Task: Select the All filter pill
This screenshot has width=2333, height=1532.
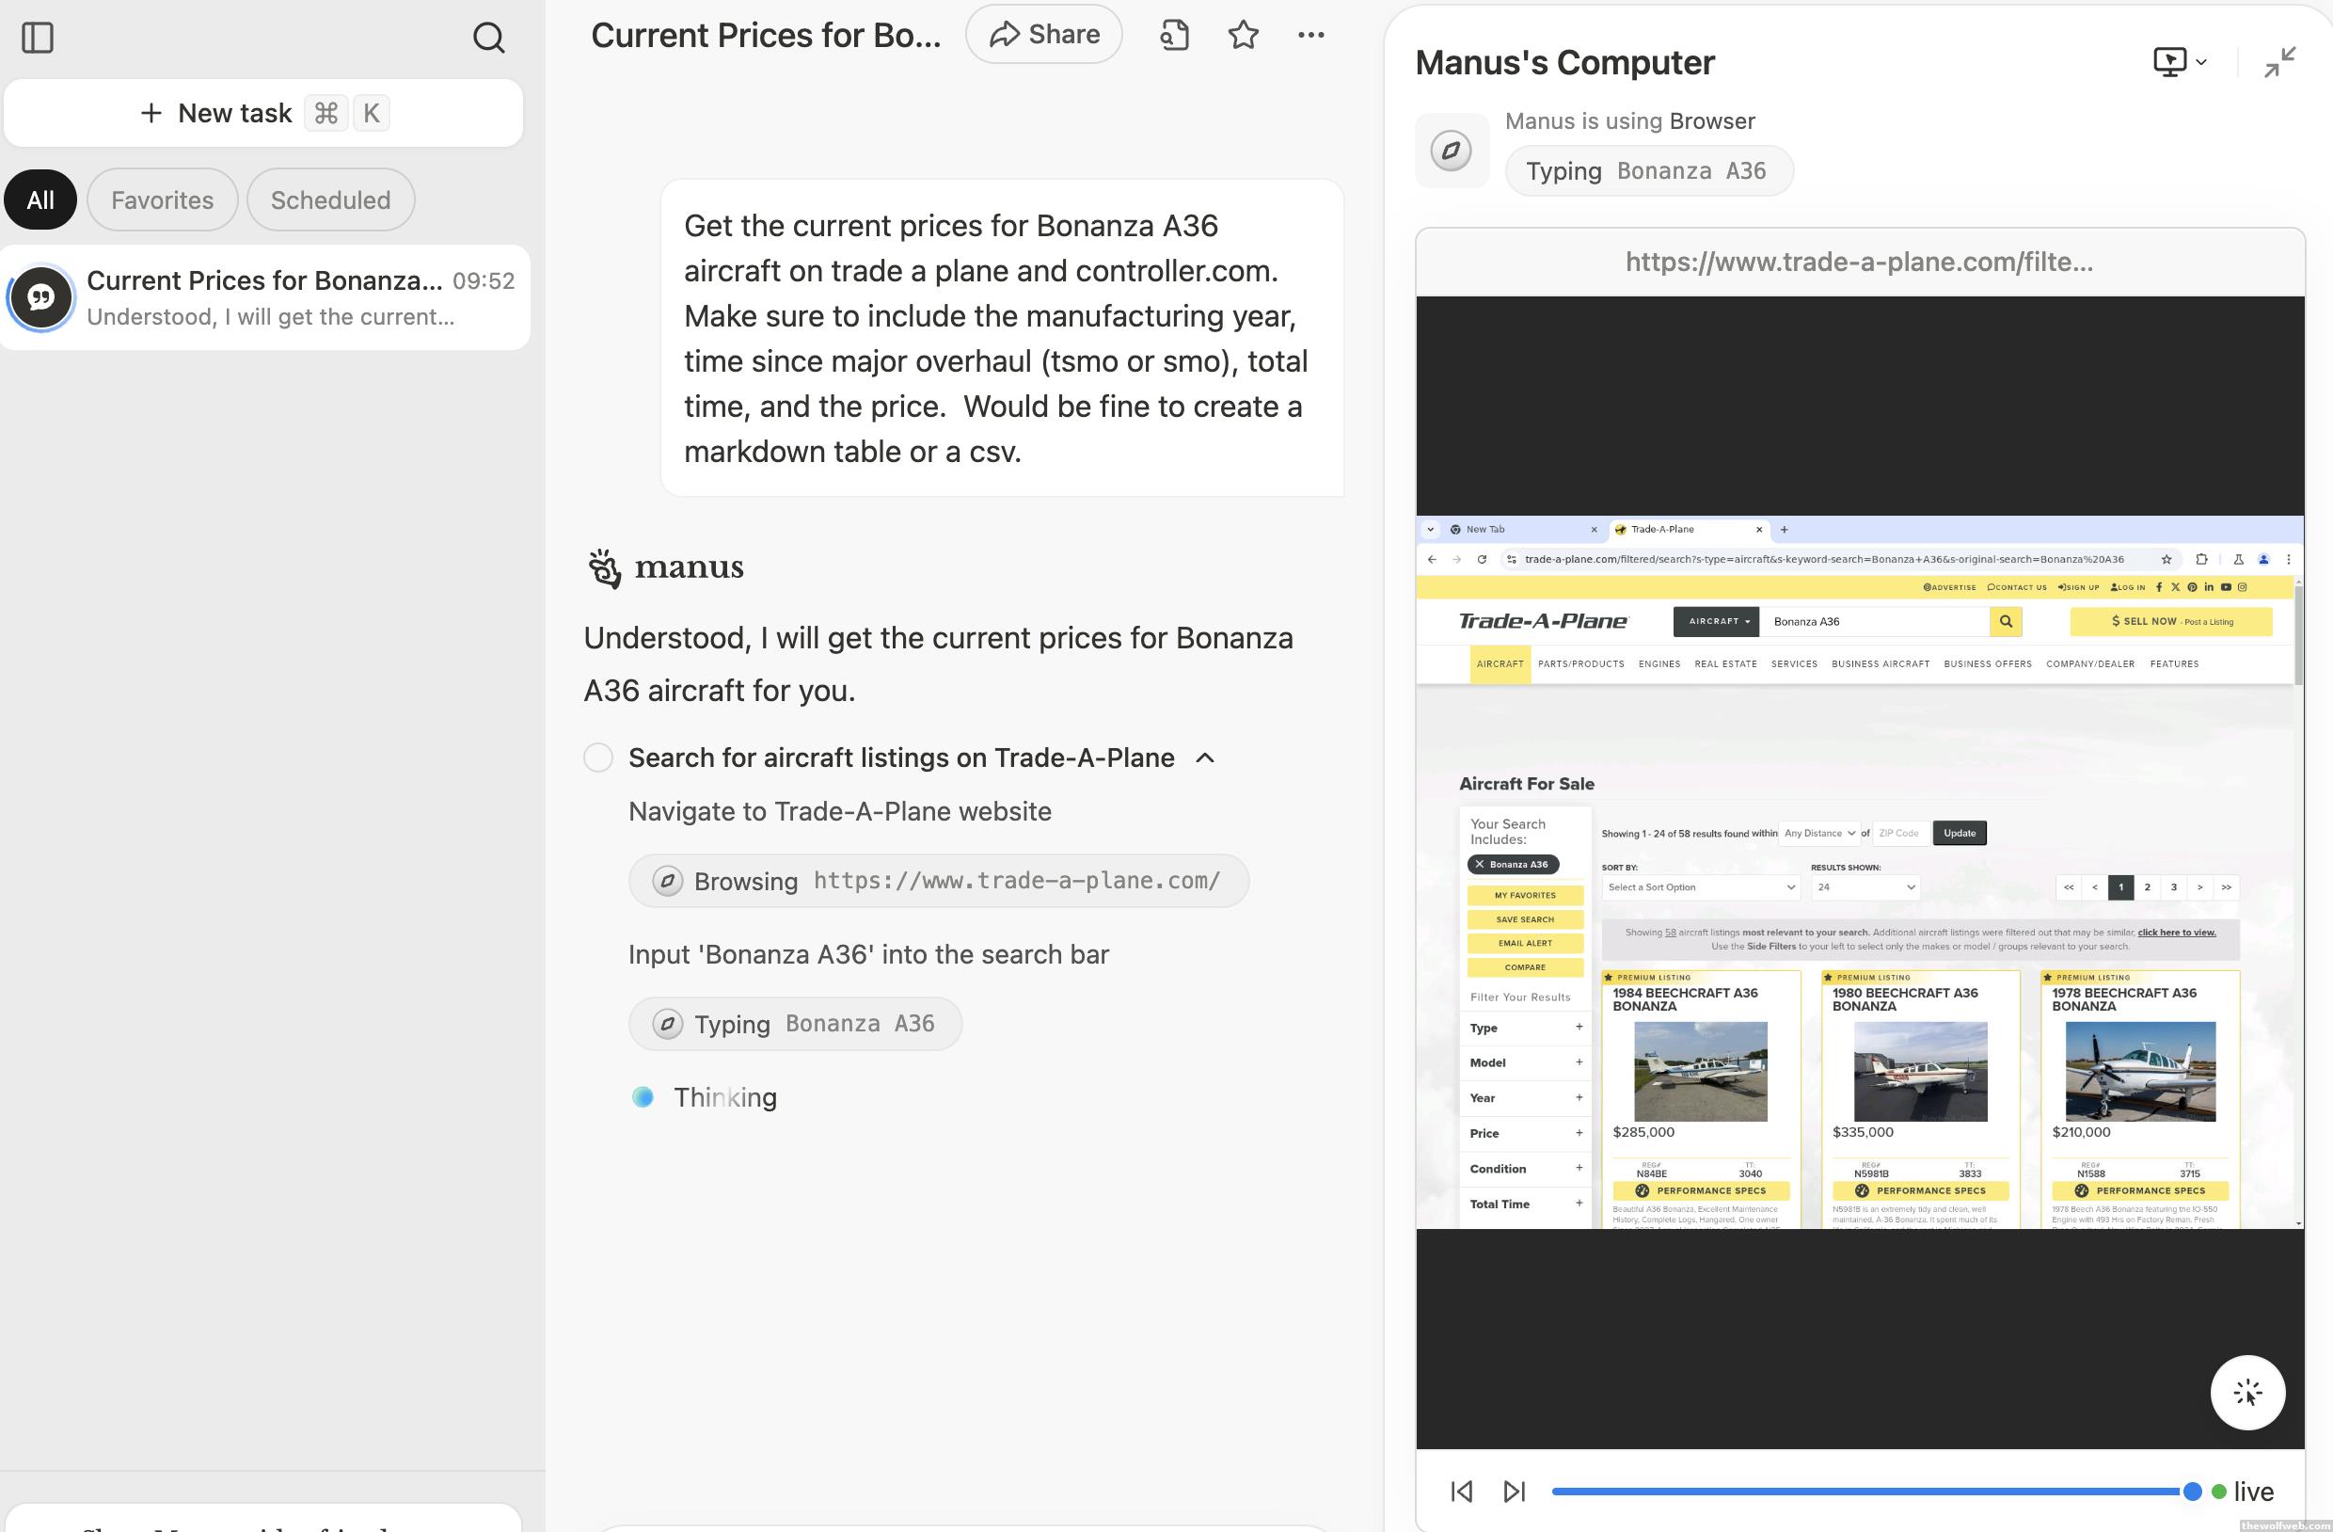Action: click(40, 200)
